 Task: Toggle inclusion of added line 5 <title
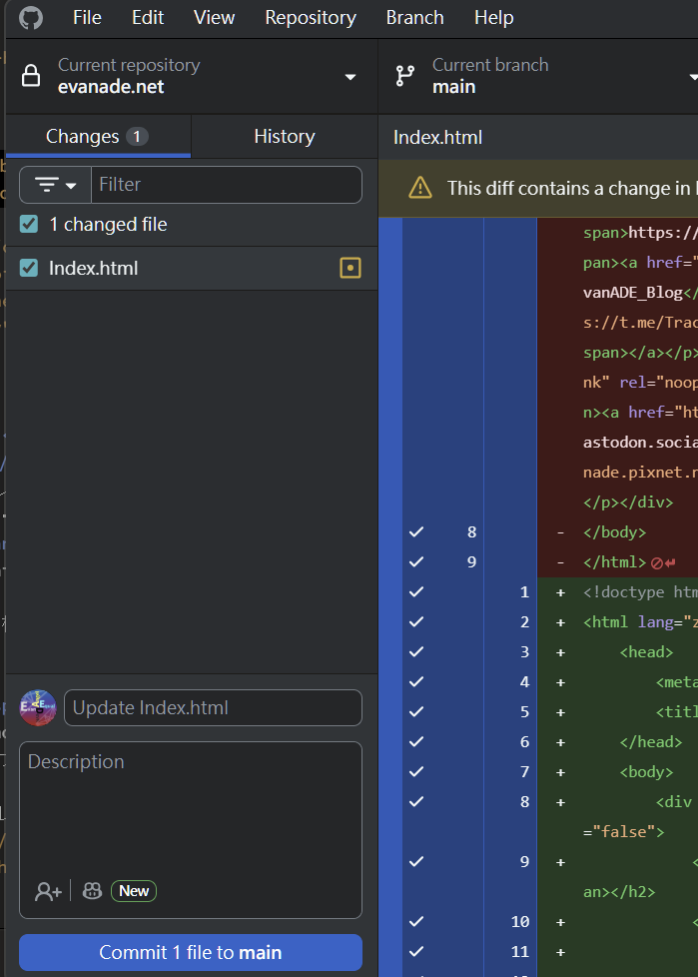tap(416, 711)
